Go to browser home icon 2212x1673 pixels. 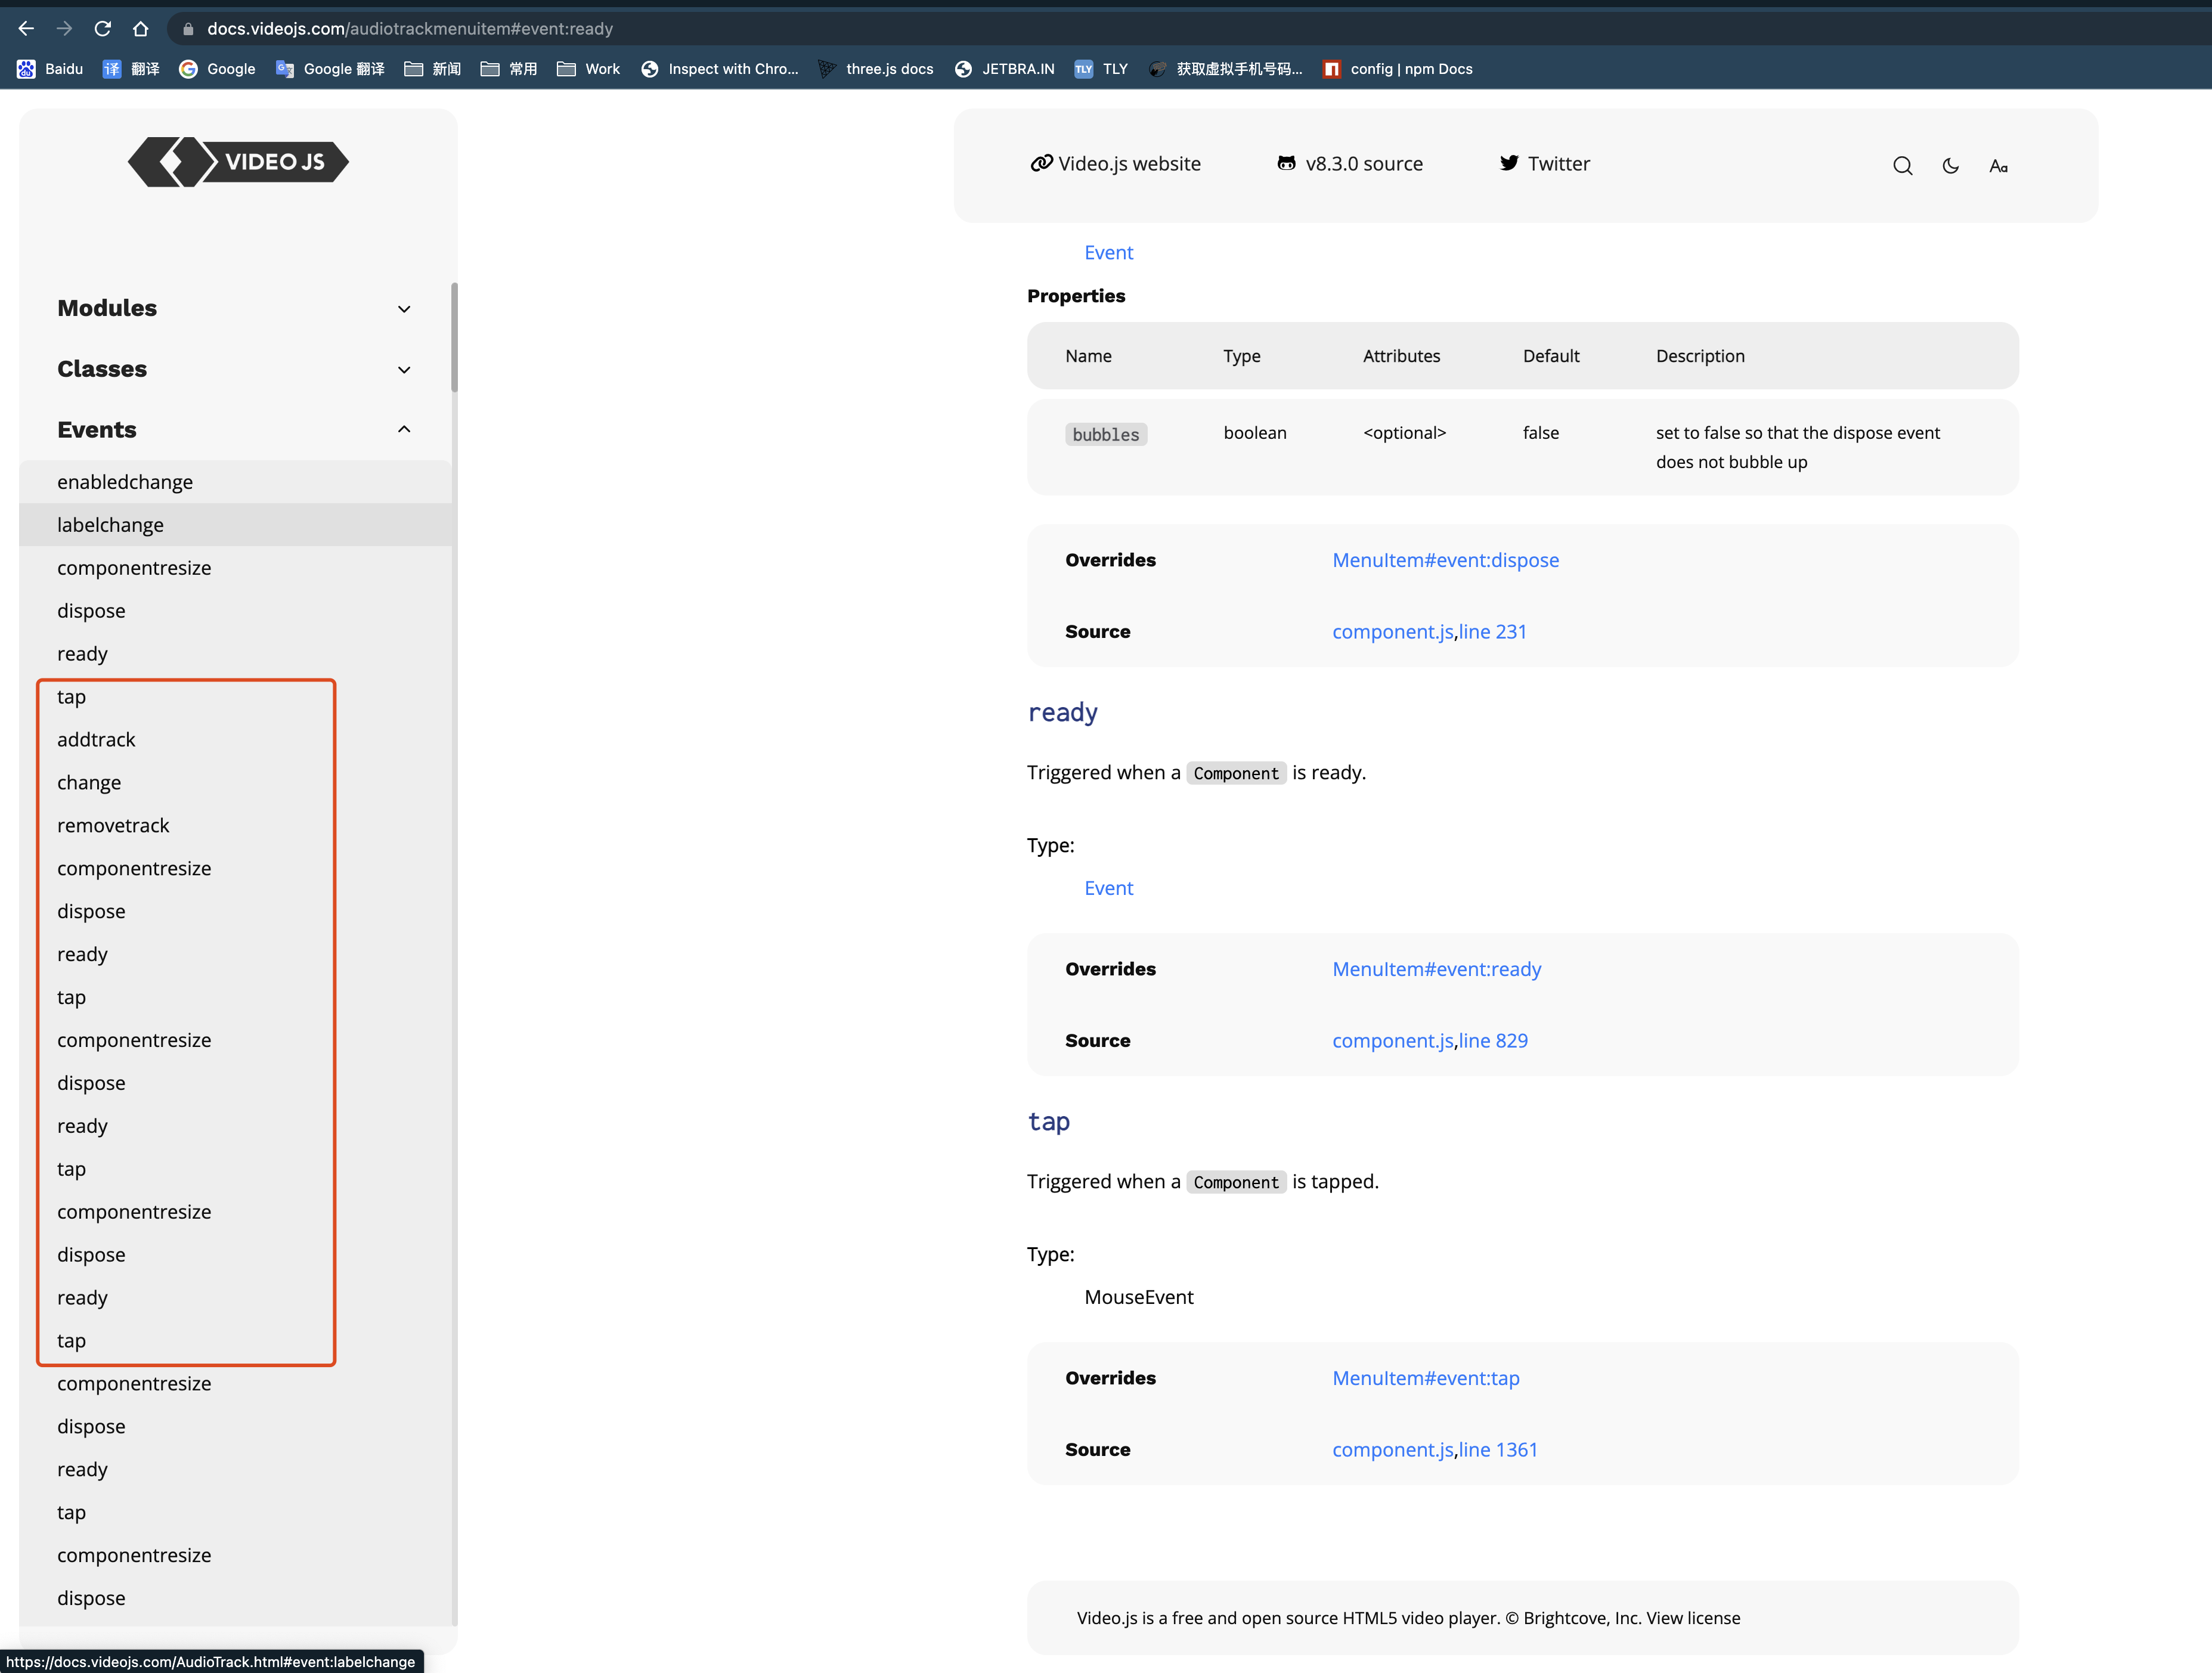point(141,28)
